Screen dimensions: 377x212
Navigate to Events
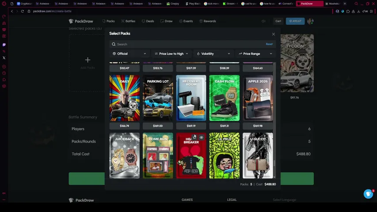(x=186, y=21)
